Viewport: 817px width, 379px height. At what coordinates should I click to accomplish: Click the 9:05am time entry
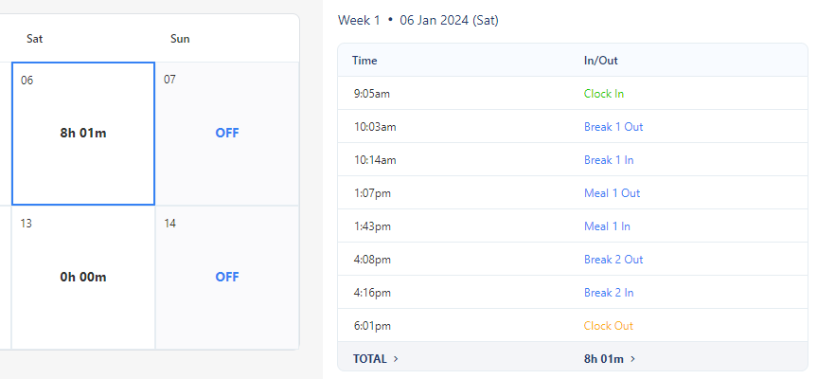(x=370, y=94)
